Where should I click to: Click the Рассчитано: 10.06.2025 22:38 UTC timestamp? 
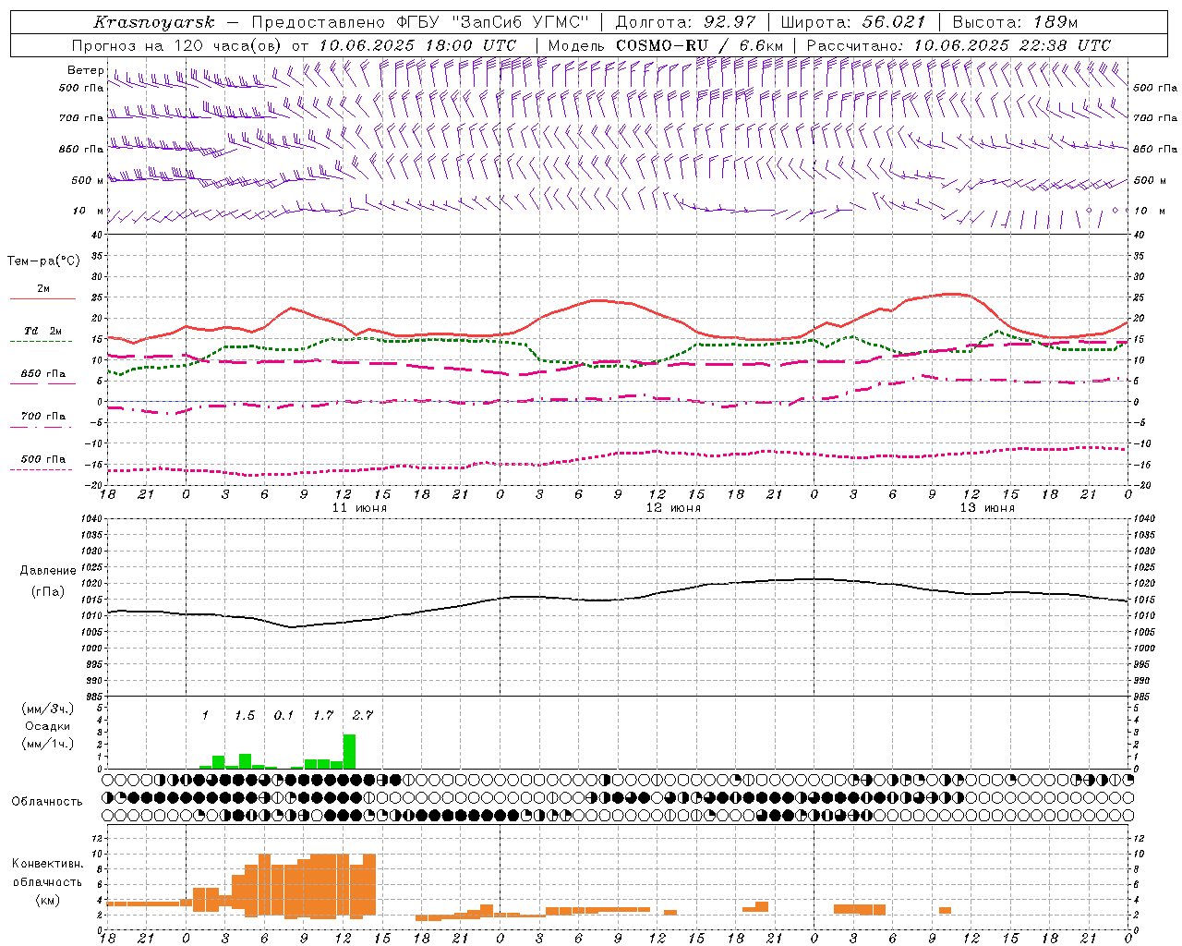tap(959, 45)
